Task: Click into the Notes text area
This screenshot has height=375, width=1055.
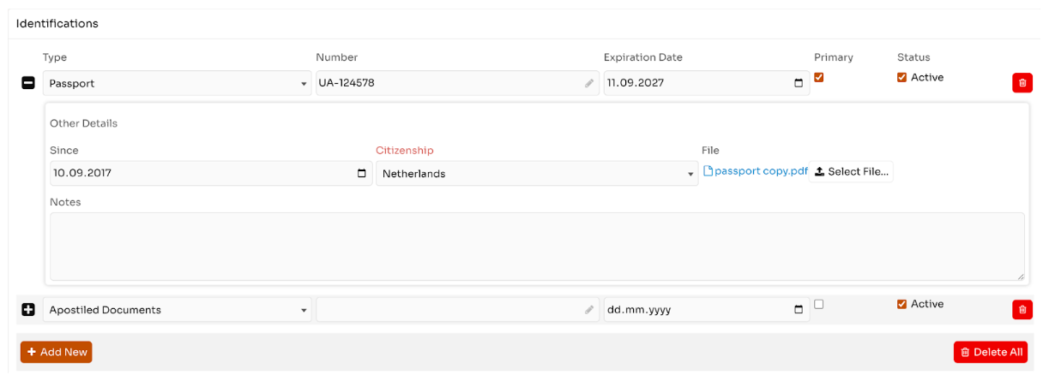Action: tap(536, 247)
